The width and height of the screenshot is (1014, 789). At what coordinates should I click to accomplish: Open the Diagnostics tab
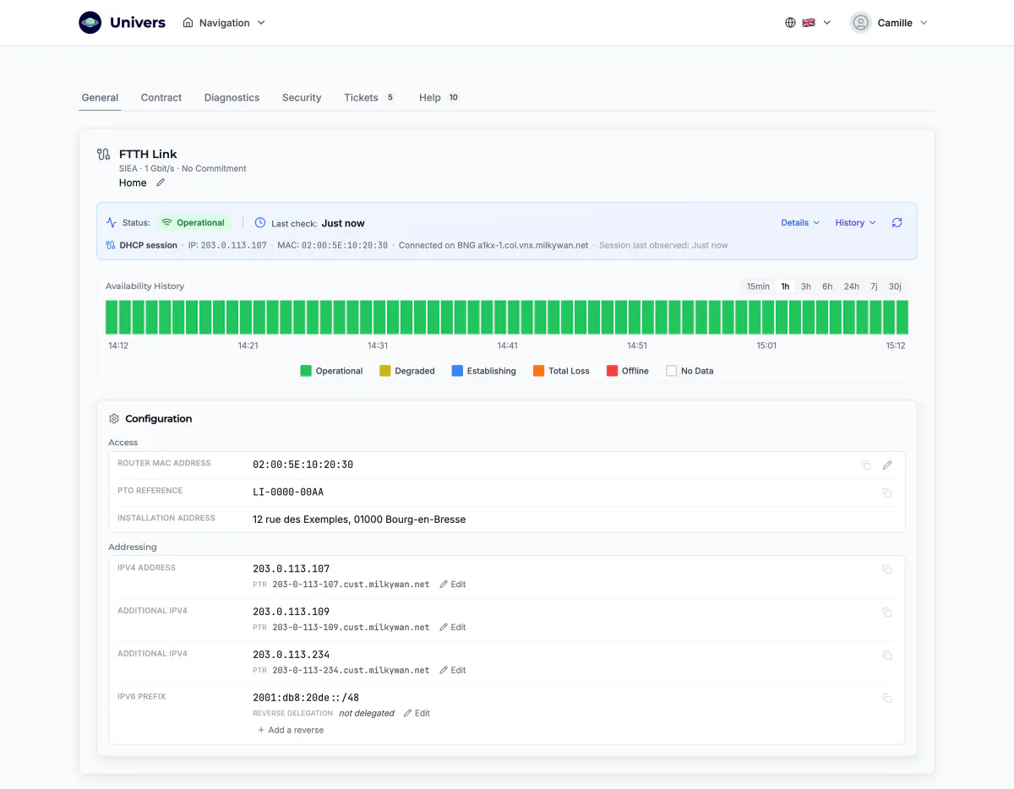[x=232, y=98]
